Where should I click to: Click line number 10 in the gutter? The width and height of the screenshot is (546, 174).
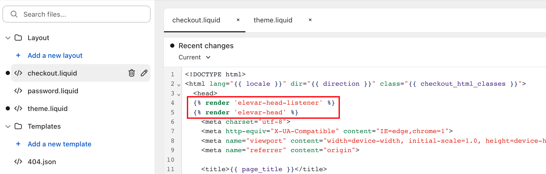(171, 160)
